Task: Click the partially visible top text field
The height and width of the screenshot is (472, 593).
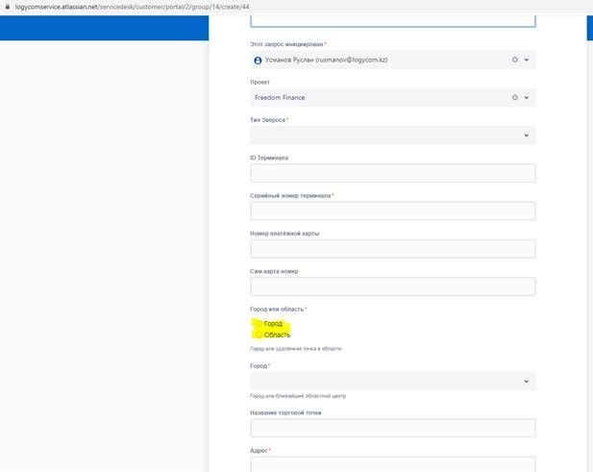Action: click(x=392, y=21)
